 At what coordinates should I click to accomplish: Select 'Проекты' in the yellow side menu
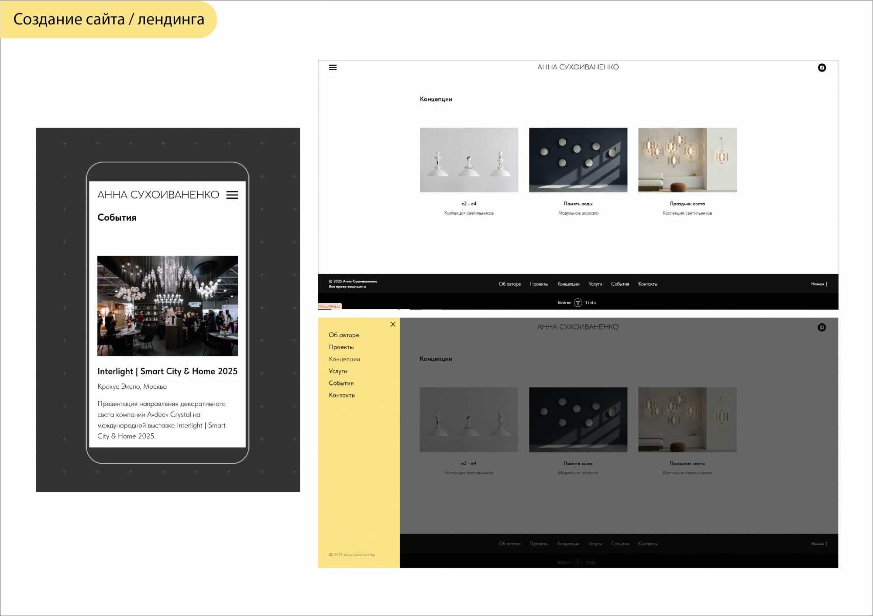click(x=341, y=347)
